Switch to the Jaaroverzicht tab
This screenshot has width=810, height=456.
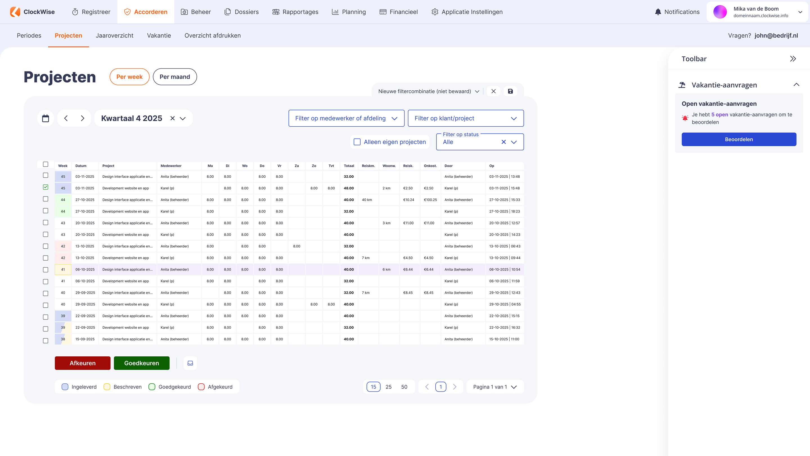(x=114, y=35)
